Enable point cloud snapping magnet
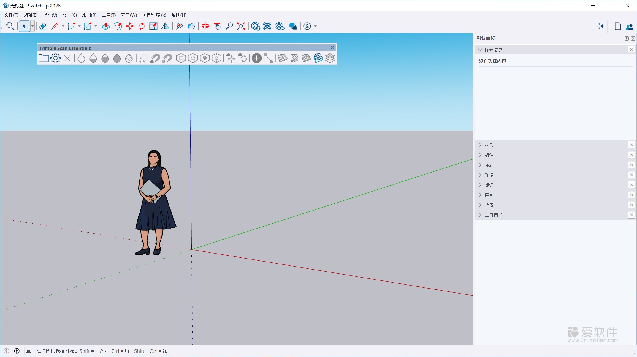 pyautogui.click(x=155, y=58)
